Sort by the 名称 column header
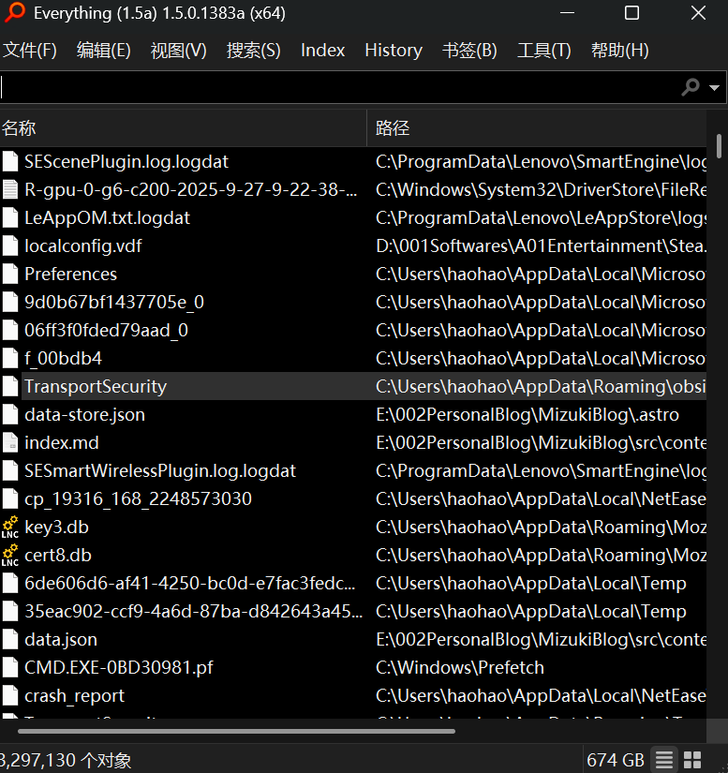Screen dimensions: 728x773 tap(183, 128)
